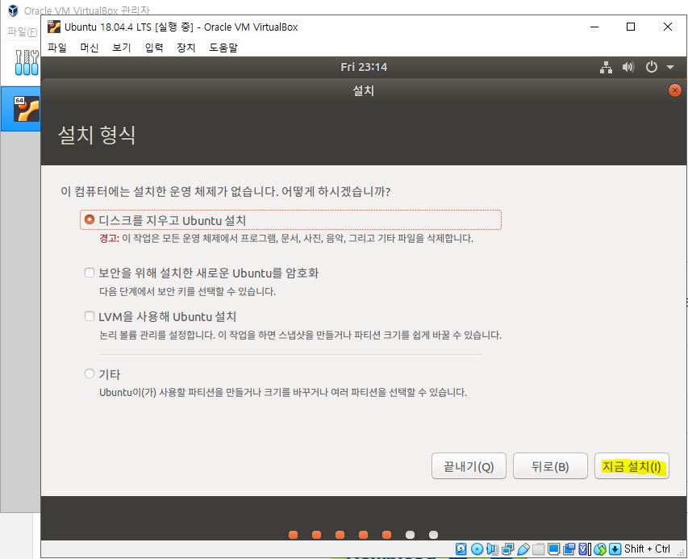The width and height of the screenshot is (688, 559).
Task: Open the '보기' menu
Action: (122, 48)
